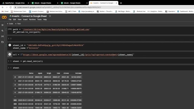Open the Insert menu
Viewport: 194px width, 109px height.
(25, 19)
